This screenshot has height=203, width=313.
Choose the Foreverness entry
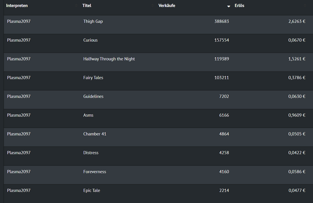95,172
